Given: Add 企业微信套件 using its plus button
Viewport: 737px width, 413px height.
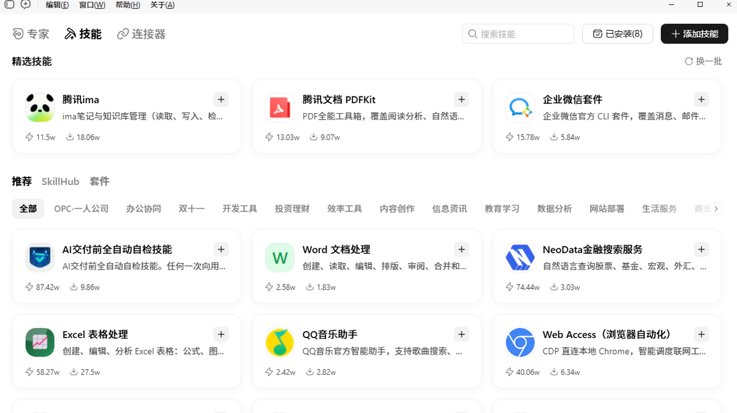Looking at the screenshot, I should (701, 99).
